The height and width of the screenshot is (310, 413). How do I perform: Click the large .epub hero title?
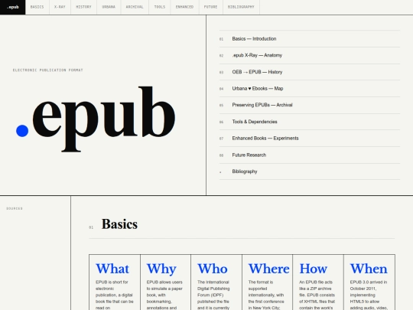coord(96,119)
